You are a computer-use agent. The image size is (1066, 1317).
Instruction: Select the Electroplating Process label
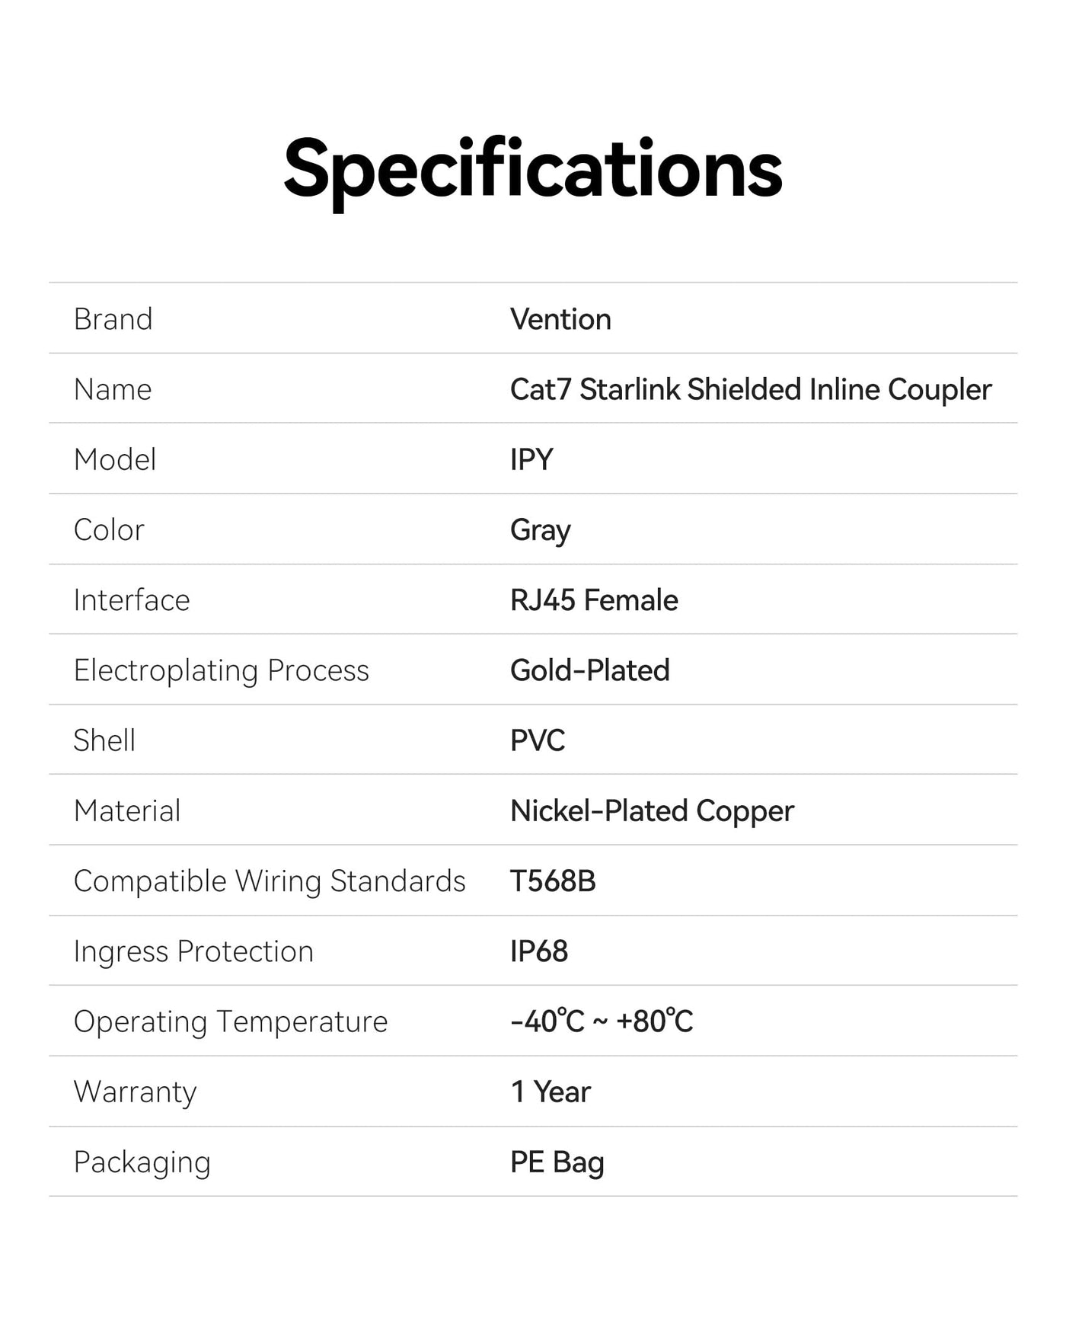point(222,671)
